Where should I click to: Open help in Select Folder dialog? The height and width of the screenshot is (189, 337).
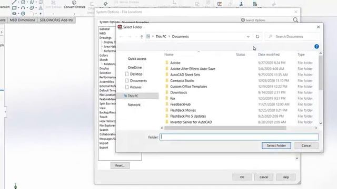[x=316, y=47]
